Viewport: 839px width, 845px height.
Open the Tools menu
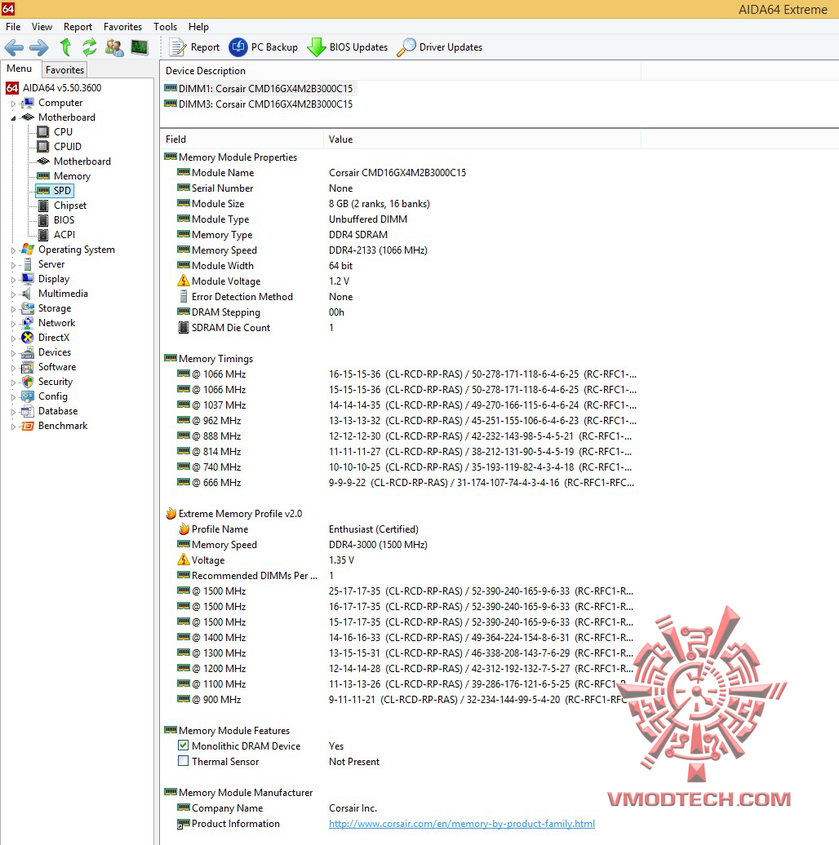[x=165, y=27]
